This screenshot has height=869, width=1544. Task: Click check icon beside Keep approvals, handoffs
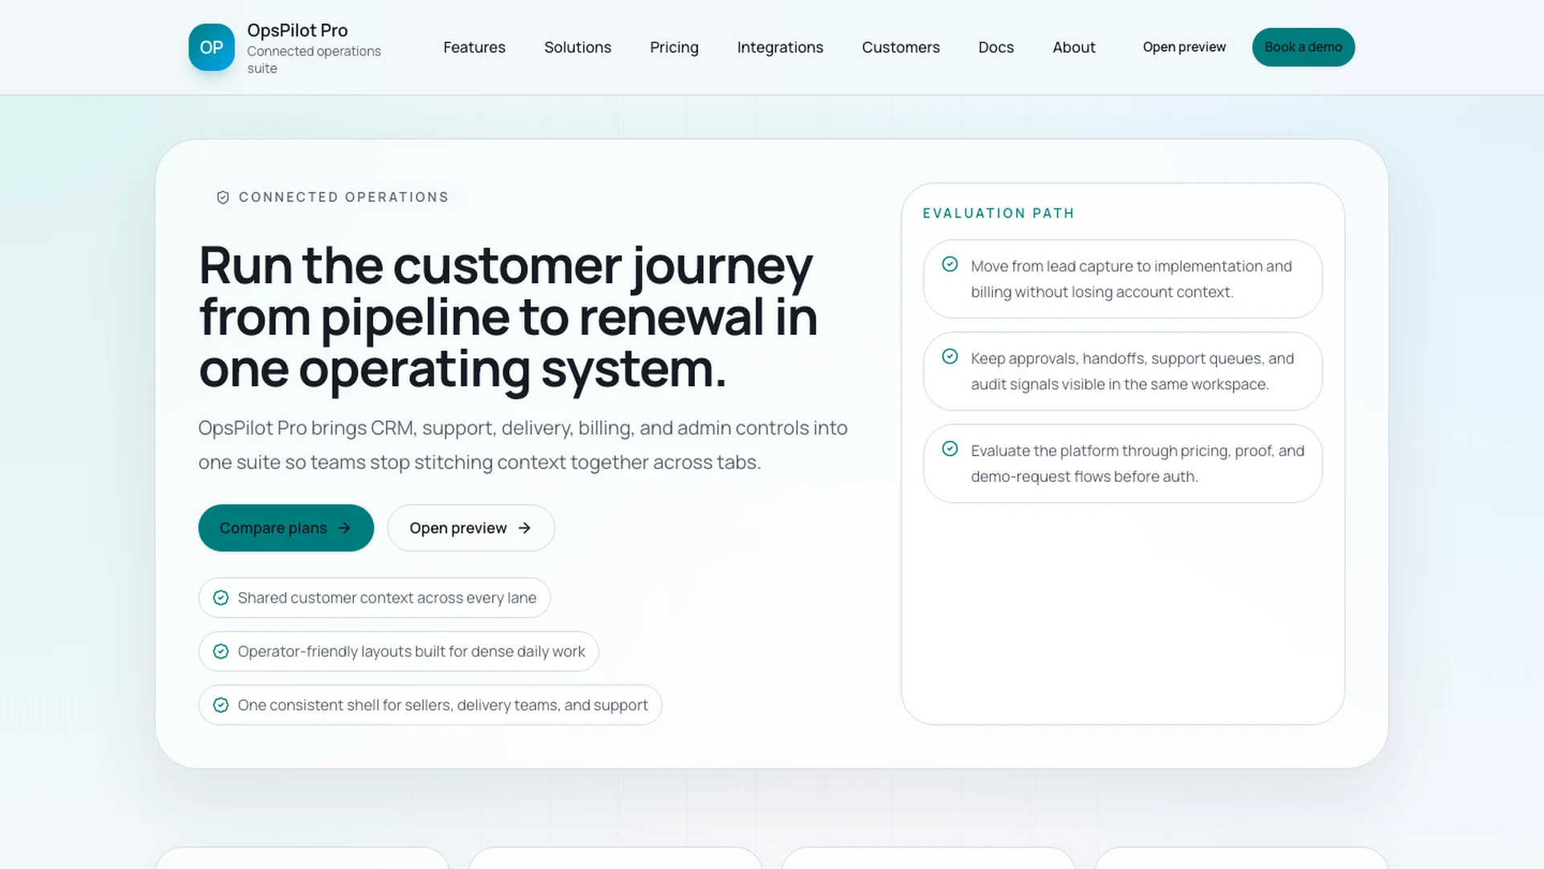(x=950, y=356)
